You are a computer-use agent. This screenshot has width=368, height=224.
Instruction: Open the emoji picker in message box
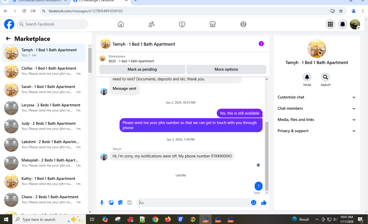[x=254, y=203]
